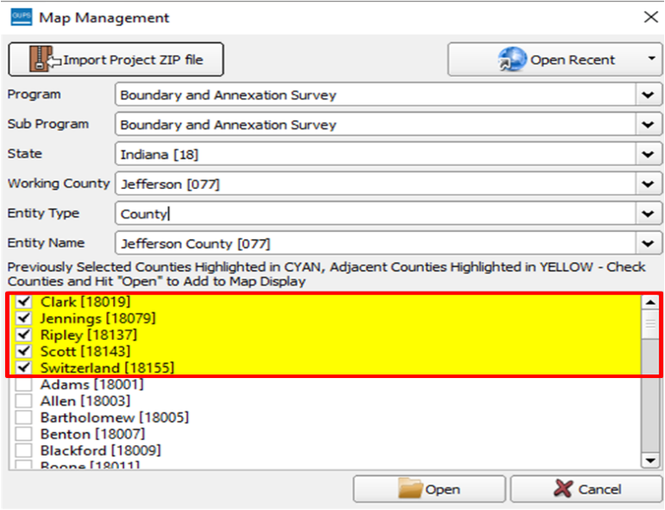
Task: Uncheck the Switzerland [18155] checkbox
Action: tap(24, 368)
